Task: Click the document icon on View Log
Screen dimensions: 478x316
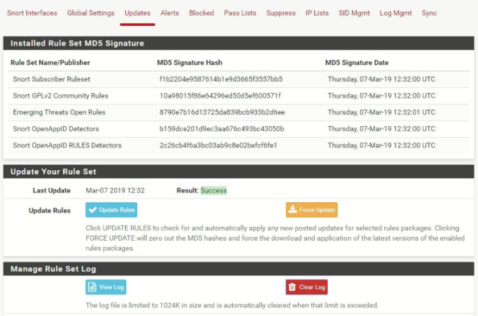Action: (x=92, y=287)
